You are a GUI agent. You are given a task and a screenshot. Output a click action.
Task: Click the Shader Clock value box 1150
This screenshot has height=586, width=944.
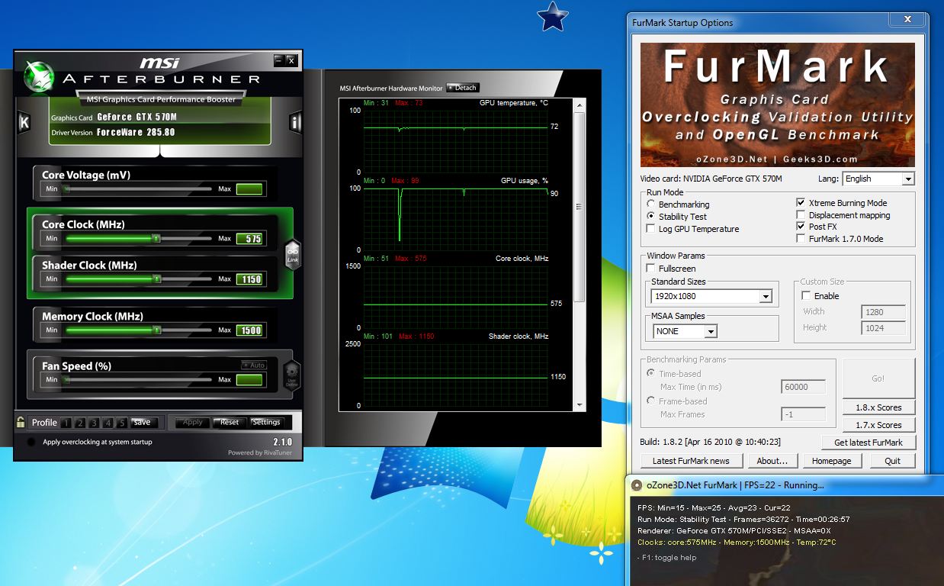tap(250, 279)
